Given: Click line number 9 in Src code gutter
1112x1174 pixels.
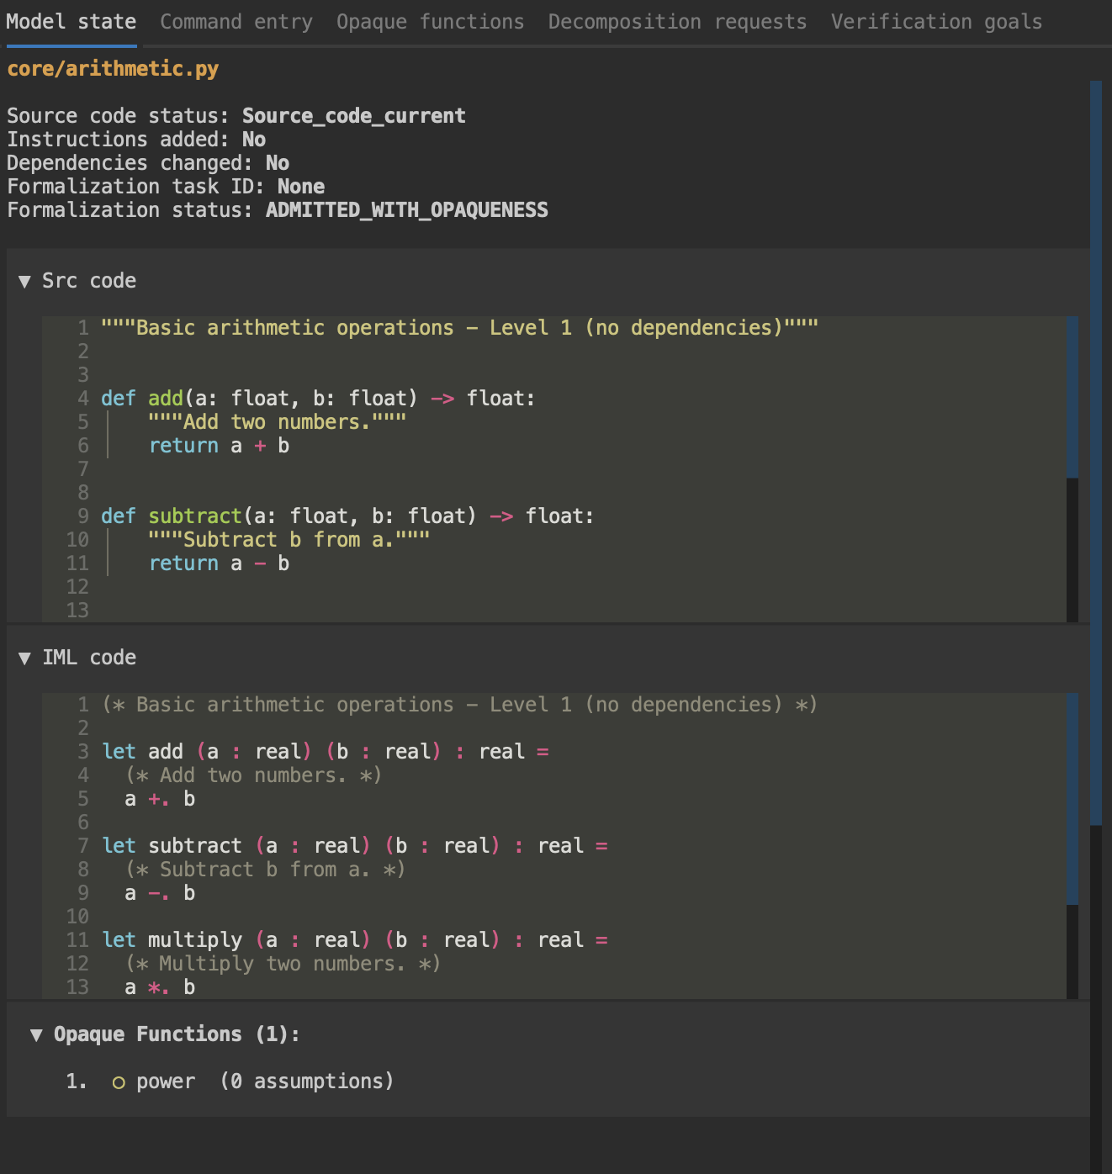Looking at the screenshot, I should 82,516.
